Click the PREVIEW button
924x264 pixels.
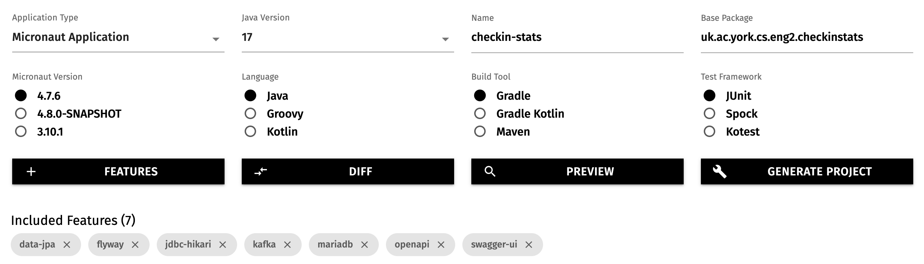(577, 171)
